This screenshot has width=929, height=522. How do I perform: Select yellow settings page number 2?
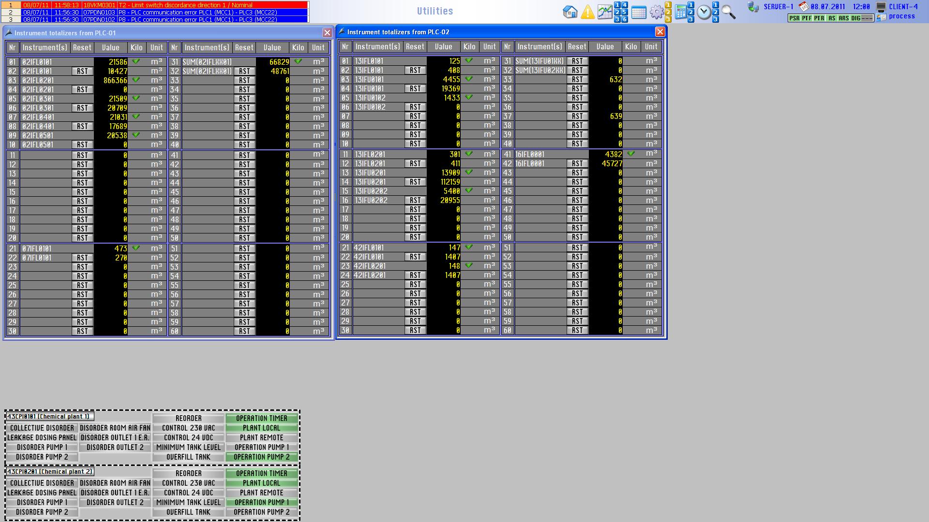[x=668, y=12]
